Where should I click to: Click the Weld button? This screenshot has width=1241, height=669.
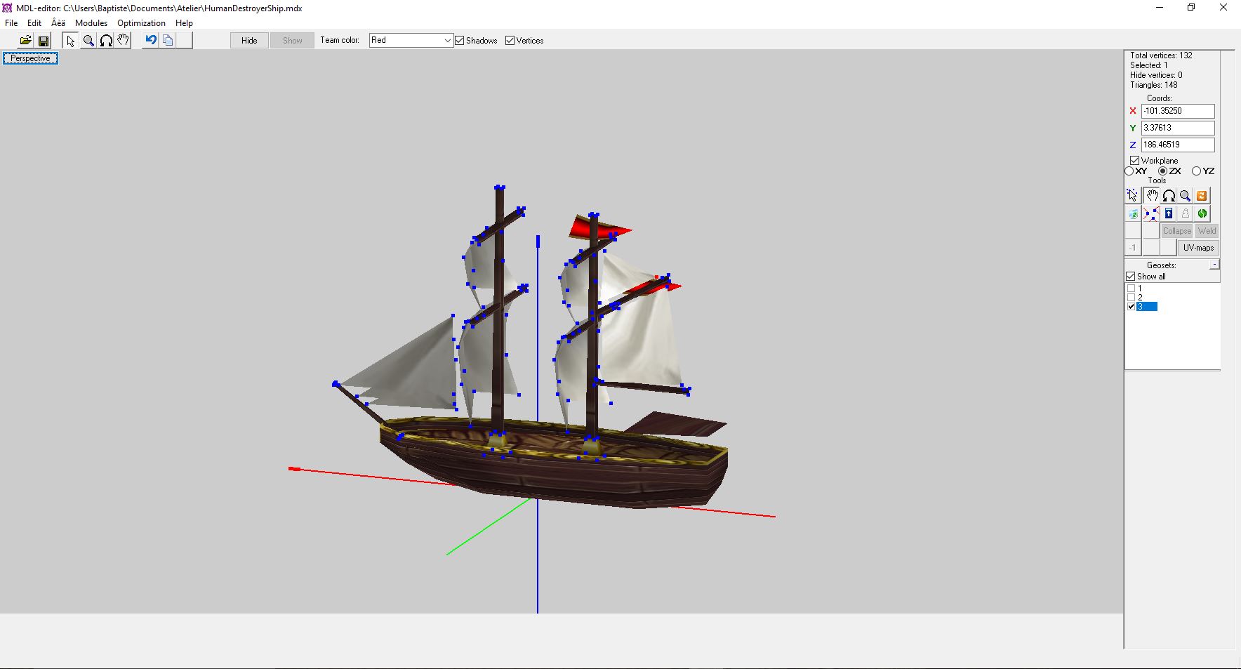coord(1207,231)
